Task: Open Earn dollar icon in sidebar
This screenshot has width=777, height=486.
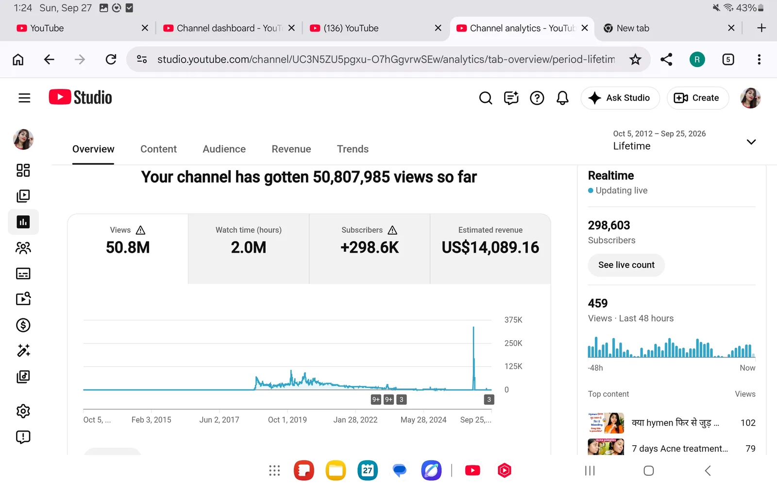Action: click(x=23, y=325)
